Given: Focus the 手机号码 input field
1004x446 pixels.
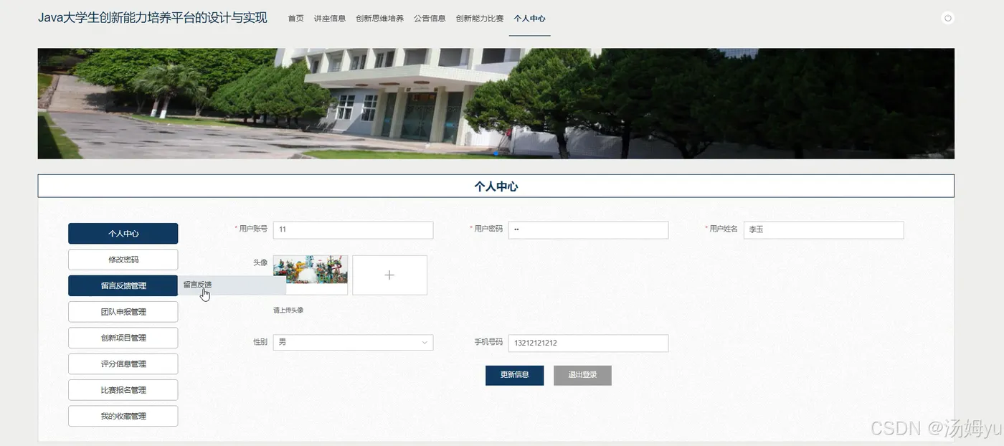Looking at the screenshot, I should (588, 343).
